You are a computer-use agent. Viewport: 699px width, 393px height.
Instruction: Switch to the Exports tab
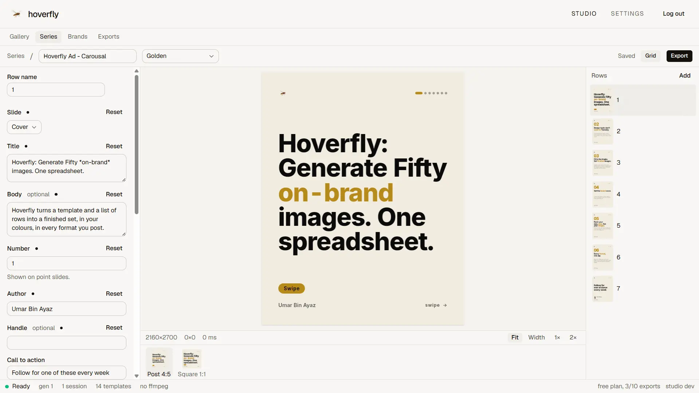point(109,37)
